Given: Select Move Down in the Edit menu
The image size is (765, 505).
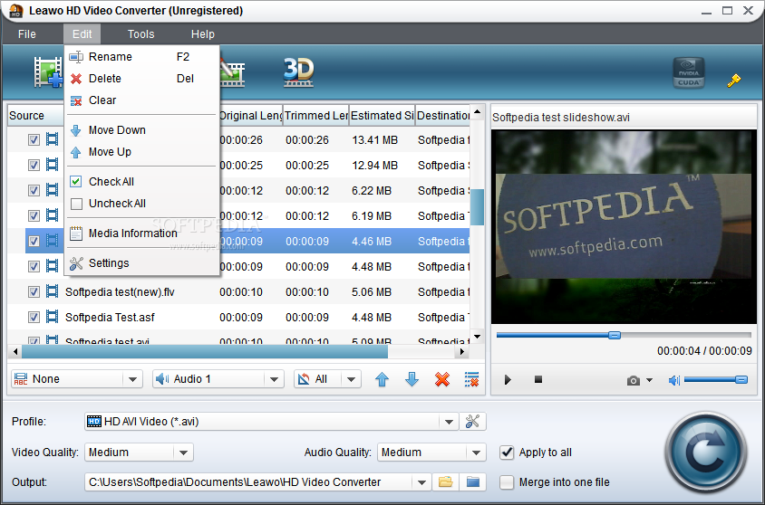Looking at the screenshot, I should click(x=141, y=130).
